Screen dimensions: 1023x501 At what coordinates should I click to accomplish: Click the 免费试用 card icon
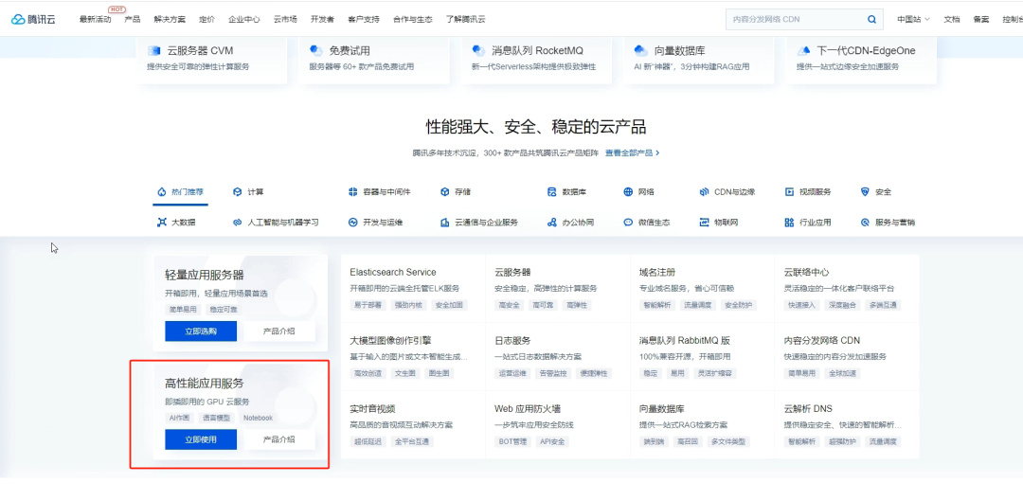pyautogui.click(x=316, y=50)
